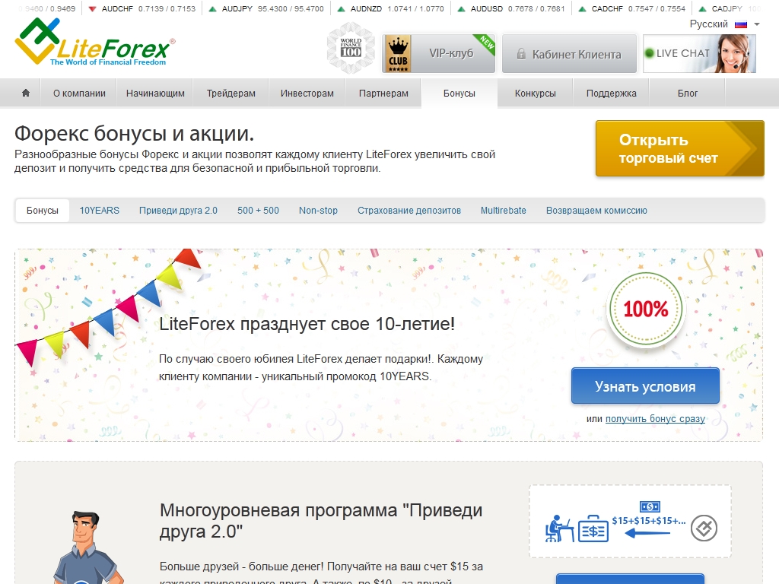Click the 100% bonus badge

pos(645,309)
